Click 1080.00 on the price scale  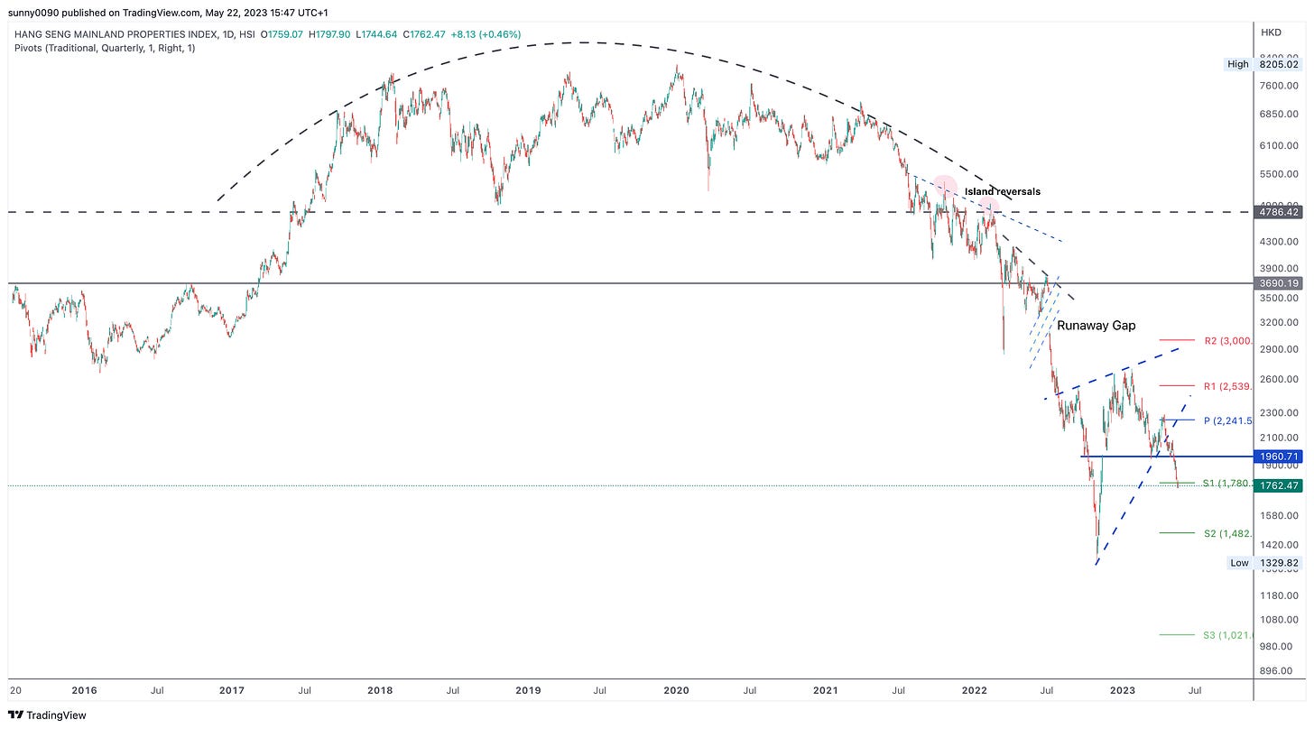point(1279,620)
